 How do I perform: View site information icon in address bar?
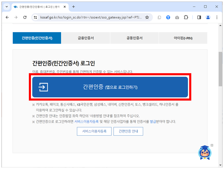pyautogui.click(x=35, y=17)
